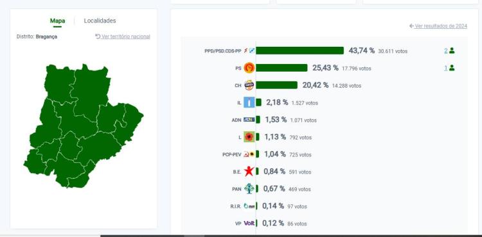Click the PAN tree logo

coord(249,188)
